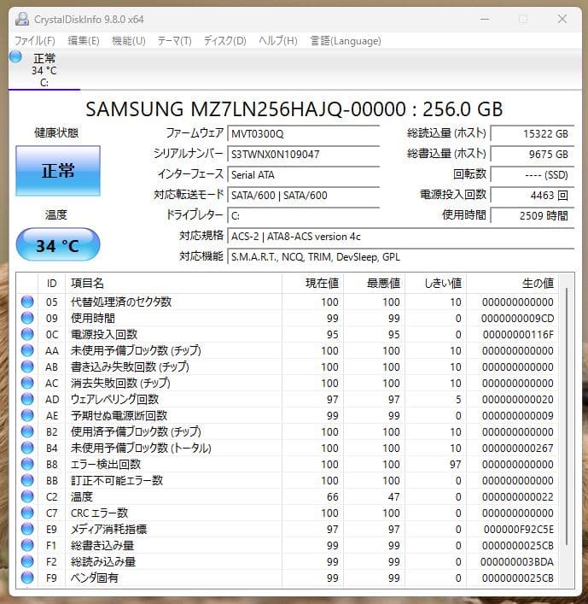Viewport: 588px width, 604px height.
Task: Click the CrystalDiskInfo app icon in title bar
Action: coord(22,19)
